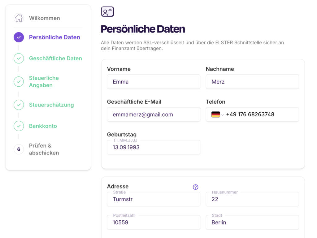
Task: Click the SSL-verschlüsselt ELSTER description text
Action: coord(192,45)
